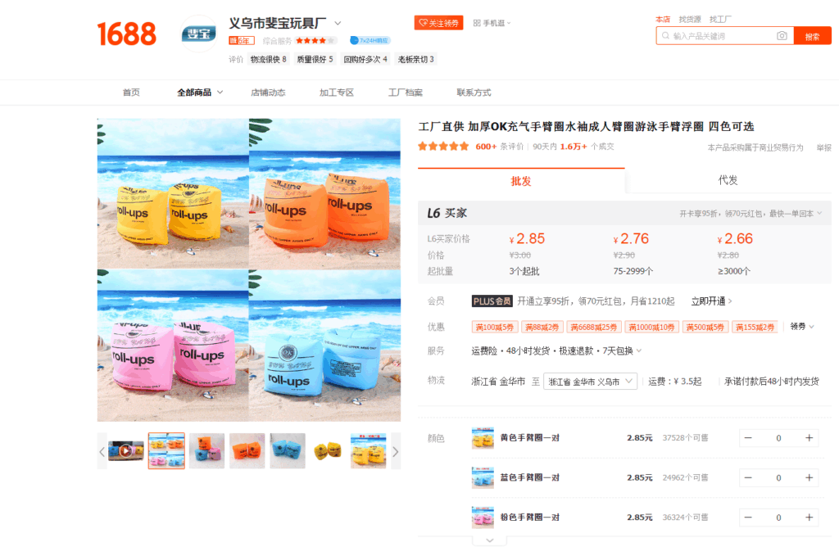
Task: Expand more color options chevron
Action: (x=490, y=540)
